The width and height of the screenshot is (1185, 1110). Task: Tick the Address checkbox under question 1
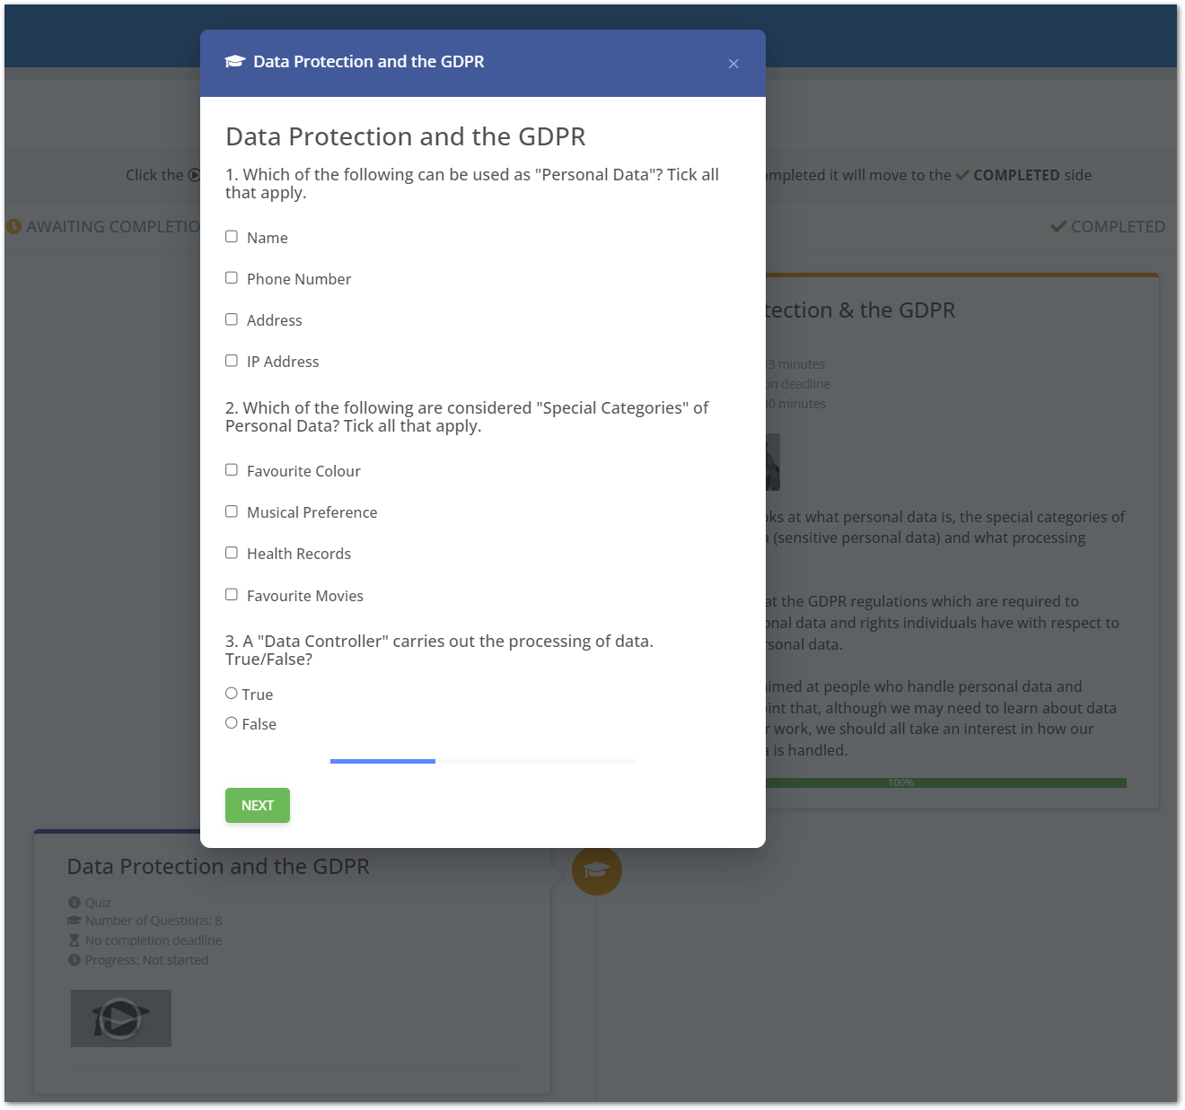point(232,319)
